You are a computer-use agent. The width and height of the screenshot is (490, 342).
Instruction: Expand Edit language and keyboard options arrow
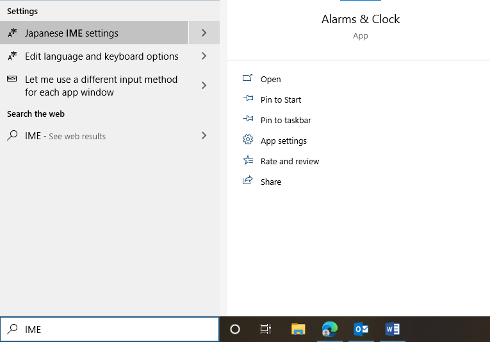pyautogui.click(x=204, y=56)
